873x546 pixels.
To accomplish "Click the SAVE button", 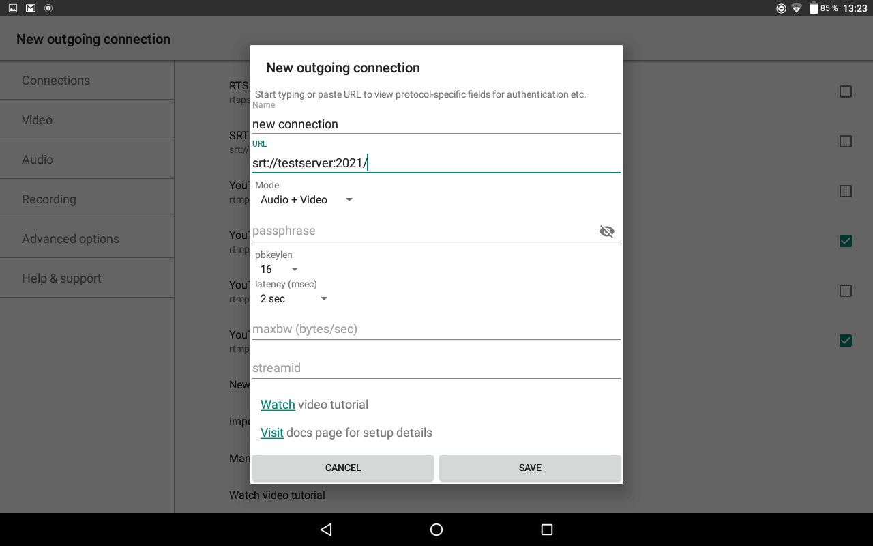I will [530, 468].
